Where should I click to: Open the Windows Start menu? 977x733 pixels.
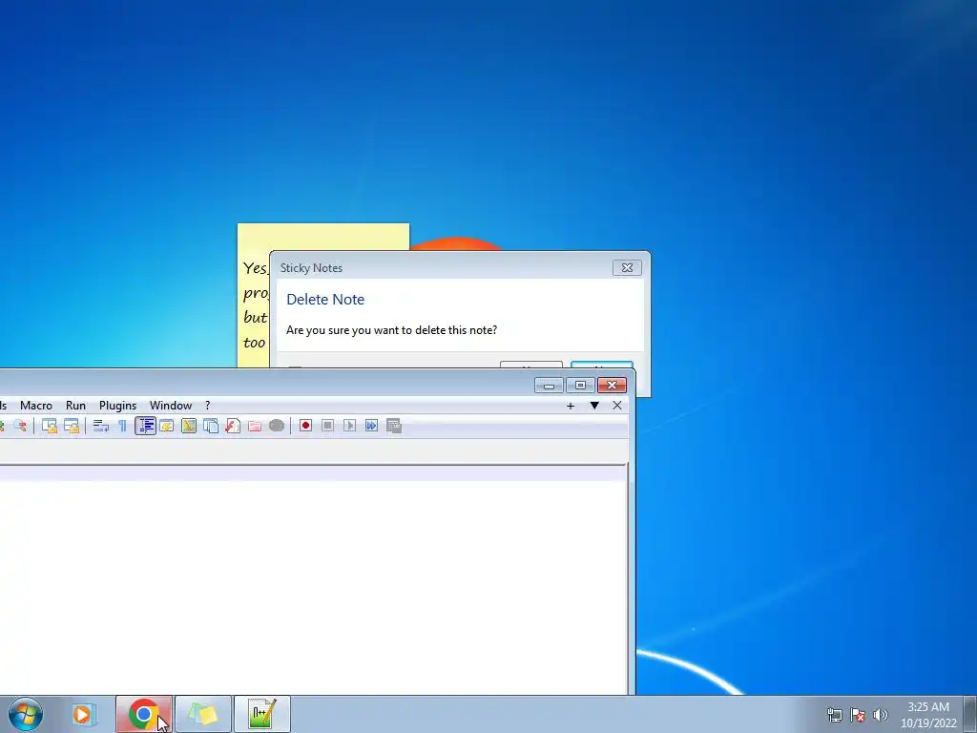click(x=26, y=714)
